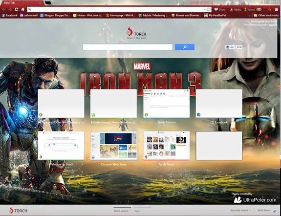281x216 pixels.
Task: Click the Facebook favicon on its tile
Action: tap(198, 115)
